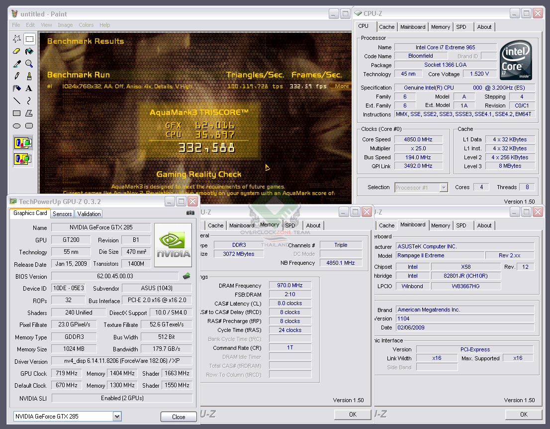Click the GPU-Z screenshot camera icon
The width and height of the screenshot is (550, 429).
tap(190, 213)
